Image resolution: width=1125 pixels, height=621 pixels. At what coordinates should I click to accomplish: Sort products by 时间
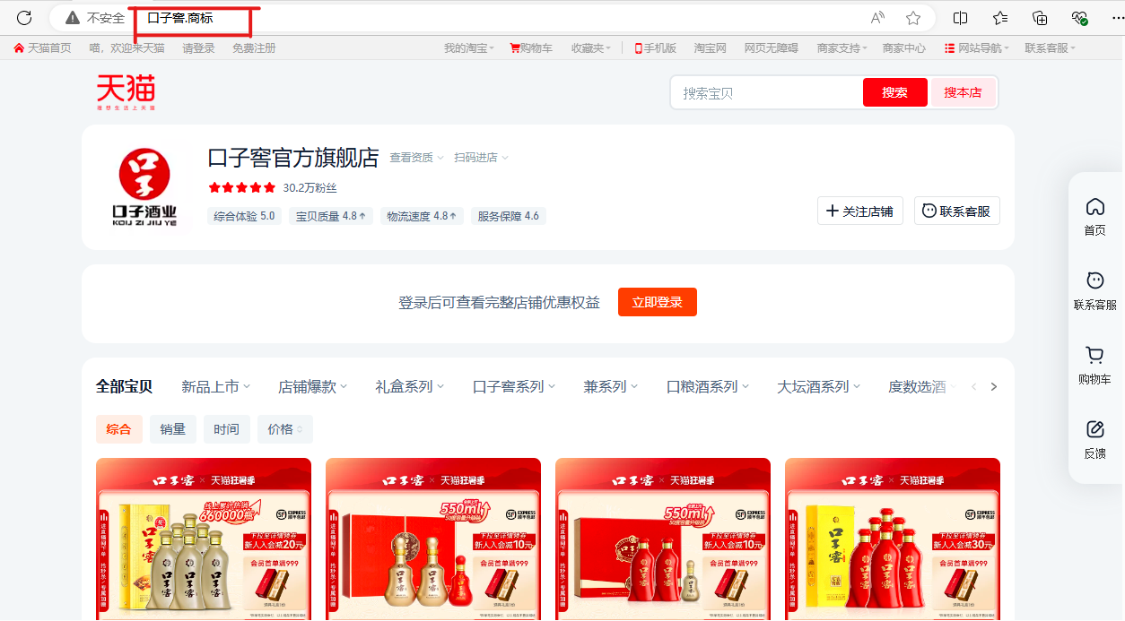(x=227, y=429)
